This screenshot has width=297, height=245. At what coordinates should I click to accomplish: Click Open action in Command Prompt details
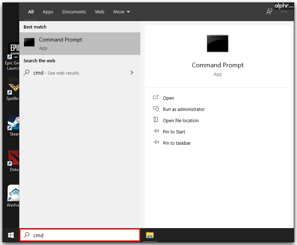point(168,98)
